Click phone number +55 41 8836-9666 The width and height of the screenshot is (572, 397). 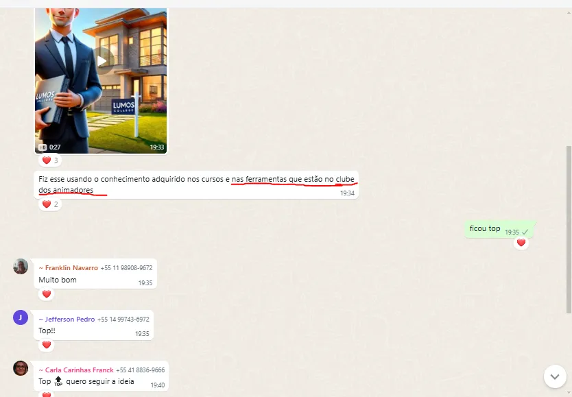click(141, 370)
